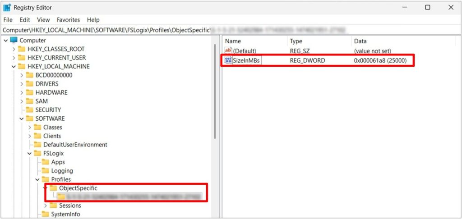Select the (Default) value name
Image resolution: width=462 pixels, height=219 pixels.
tap(245, 51)
